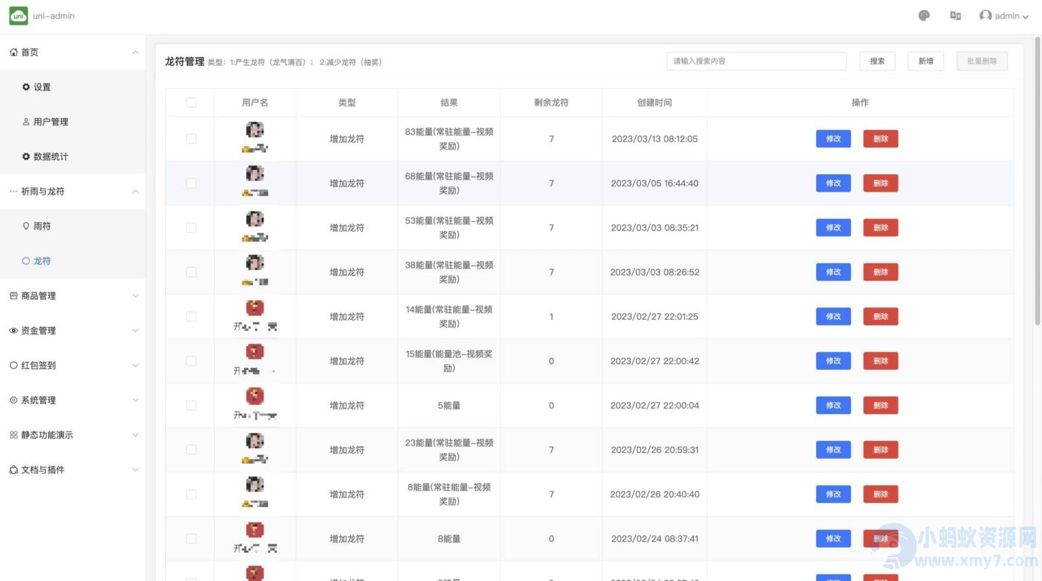Click the 请输入搜索内容 search field
1042x581 pixels.
point(756,61)
